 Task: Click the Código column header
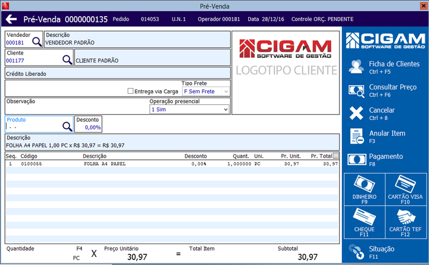coord(29,156)
